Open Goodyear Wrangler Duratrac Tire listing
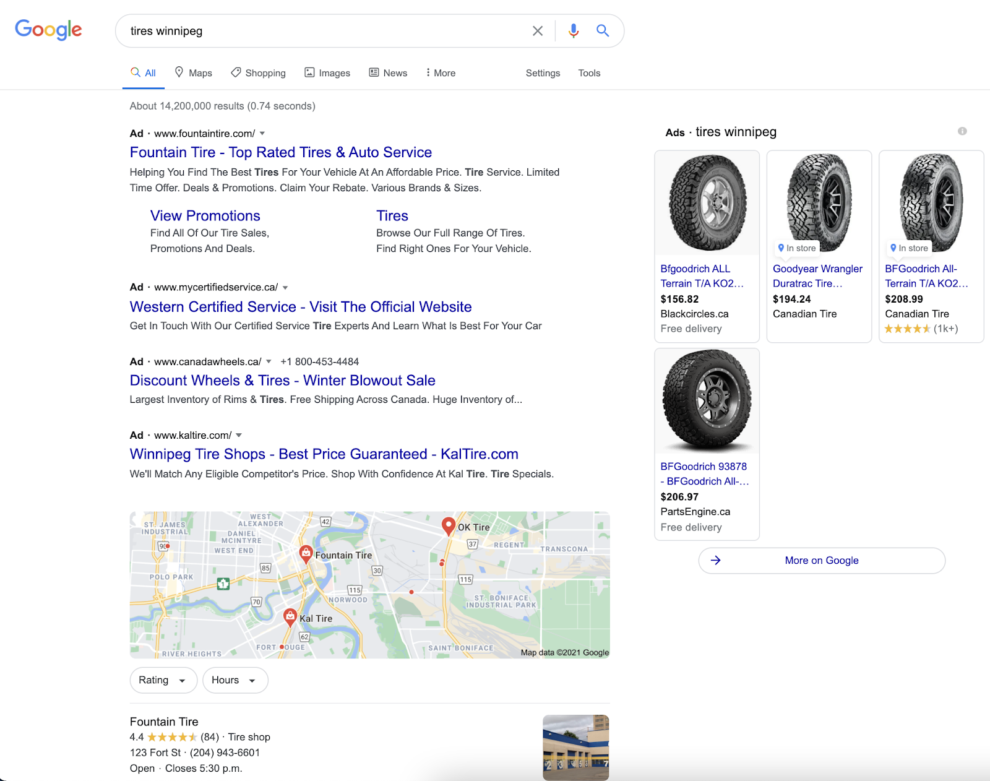This screenshot has height=781, width=990. tap(817, 276)
